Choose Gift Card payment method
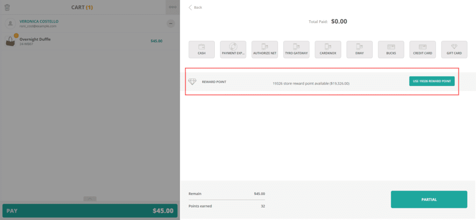 click(454, 49)
